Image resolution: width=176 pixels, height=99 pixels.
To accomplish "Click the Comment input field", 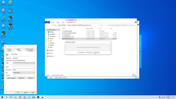I will pos(24,75).
